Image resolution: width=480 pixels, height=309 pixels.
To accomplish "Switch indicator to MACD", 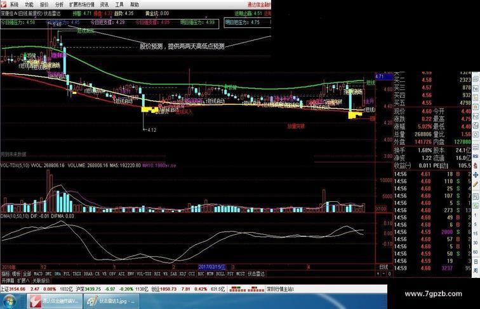I will click(x=38, y=274).
